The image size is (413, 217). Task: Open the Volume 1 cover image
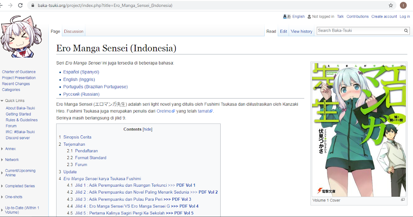[x=359, y=130]
